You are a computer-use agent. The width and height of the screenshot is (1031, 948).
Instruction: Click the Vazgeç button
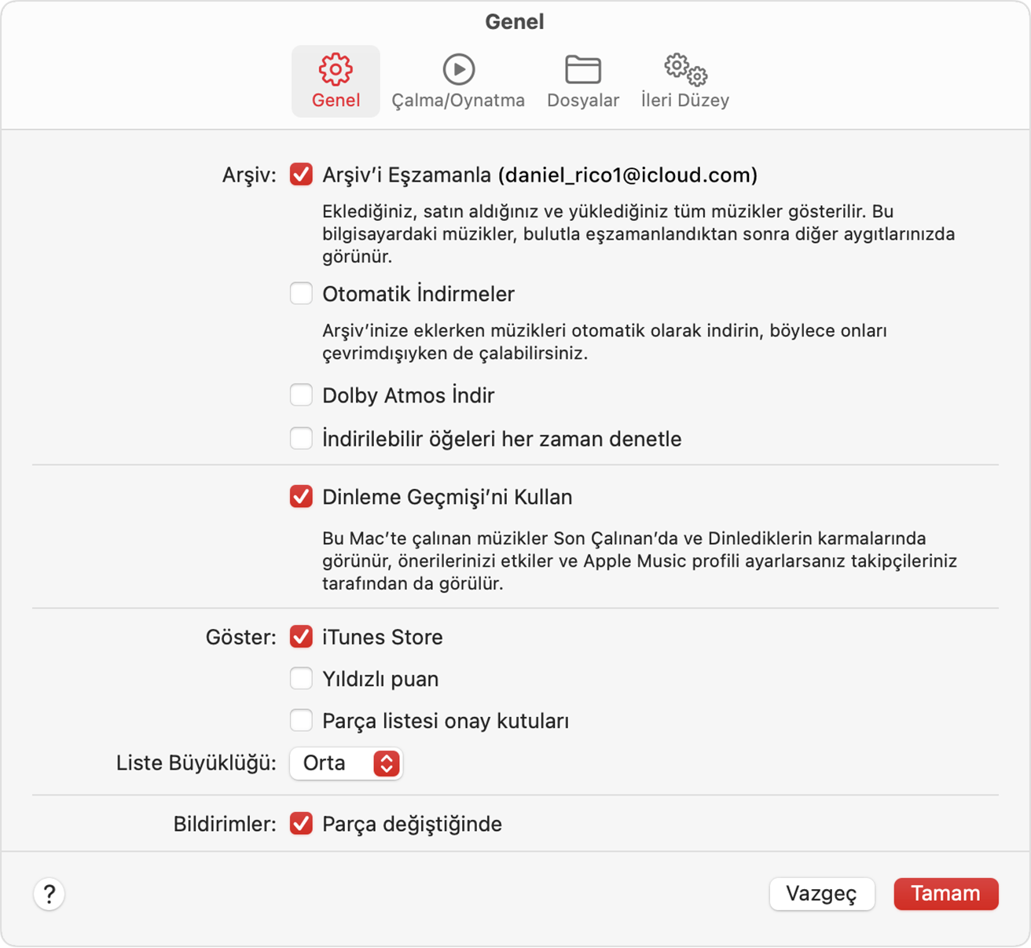click(822, 894)
